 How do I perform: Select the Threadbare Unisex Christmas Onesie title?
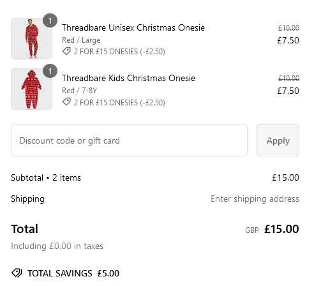(x=133, y=27)
